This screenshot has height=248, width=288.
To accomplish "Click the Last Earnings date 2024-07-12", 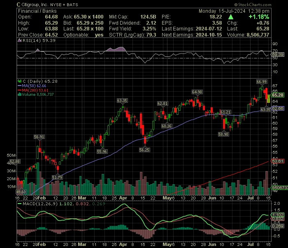I will [x=209, y=29].
